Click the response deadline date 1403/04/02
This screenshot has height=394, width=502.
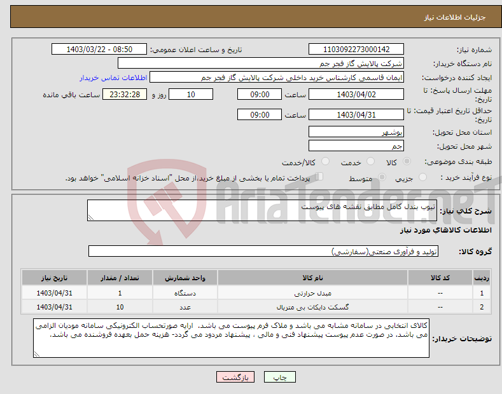356,94
